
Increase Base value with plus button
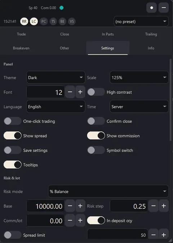coord(80,206)
